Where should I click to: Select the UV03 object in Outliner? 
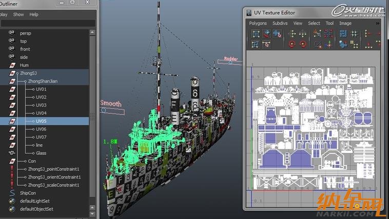(41, 105)
